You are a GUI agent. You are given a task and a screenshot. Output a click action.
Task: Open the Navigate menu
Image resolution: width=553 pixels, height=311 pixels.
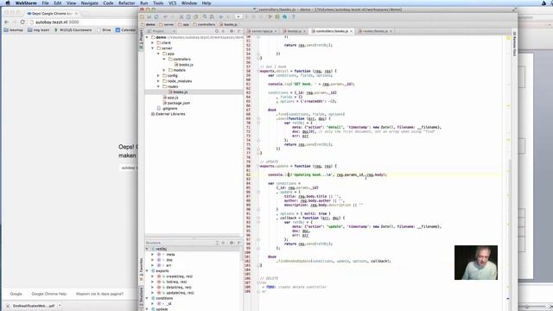coord(90,3)
